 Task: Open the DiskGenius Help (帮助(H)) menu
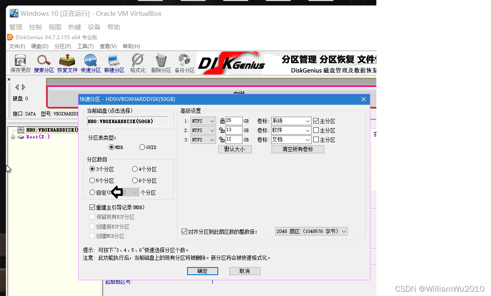click(132, 46)
